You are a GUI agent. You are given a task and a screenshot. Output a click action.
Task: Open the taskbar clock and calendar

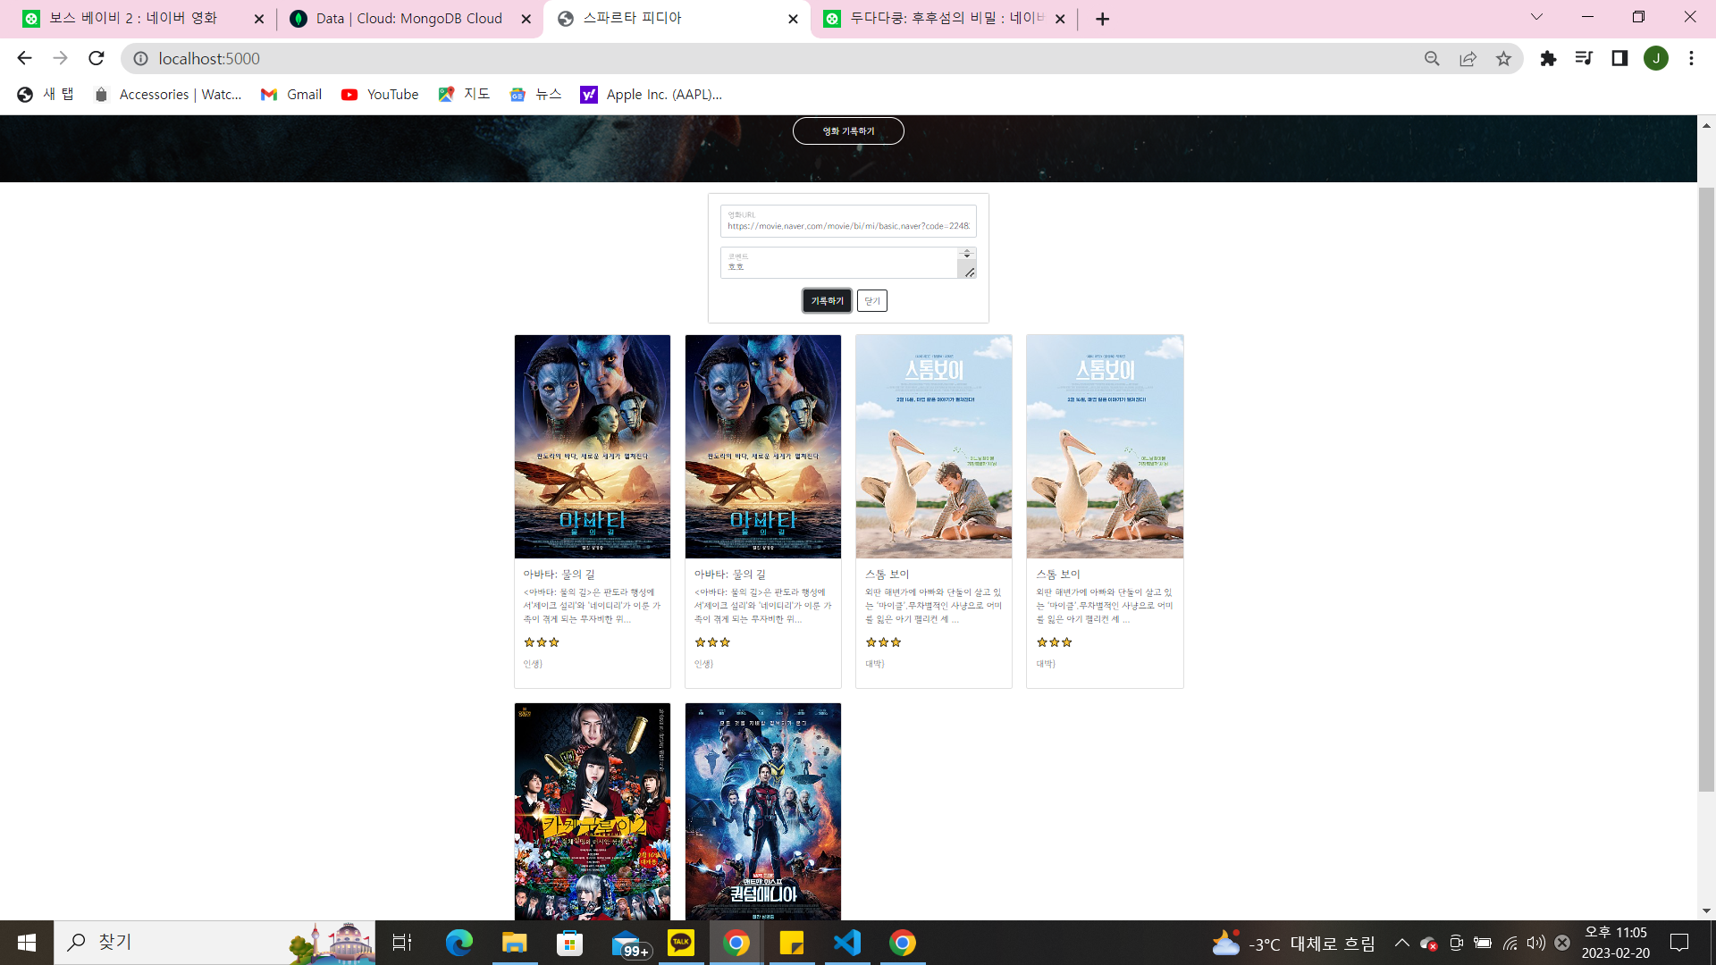point(1616,943)
